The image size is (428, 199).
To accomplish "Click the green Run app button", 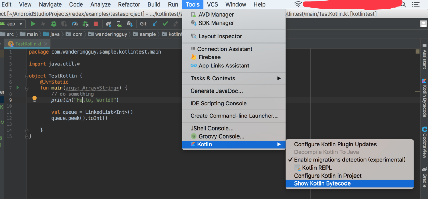I will pyautogui.click(x=33, y=24).
